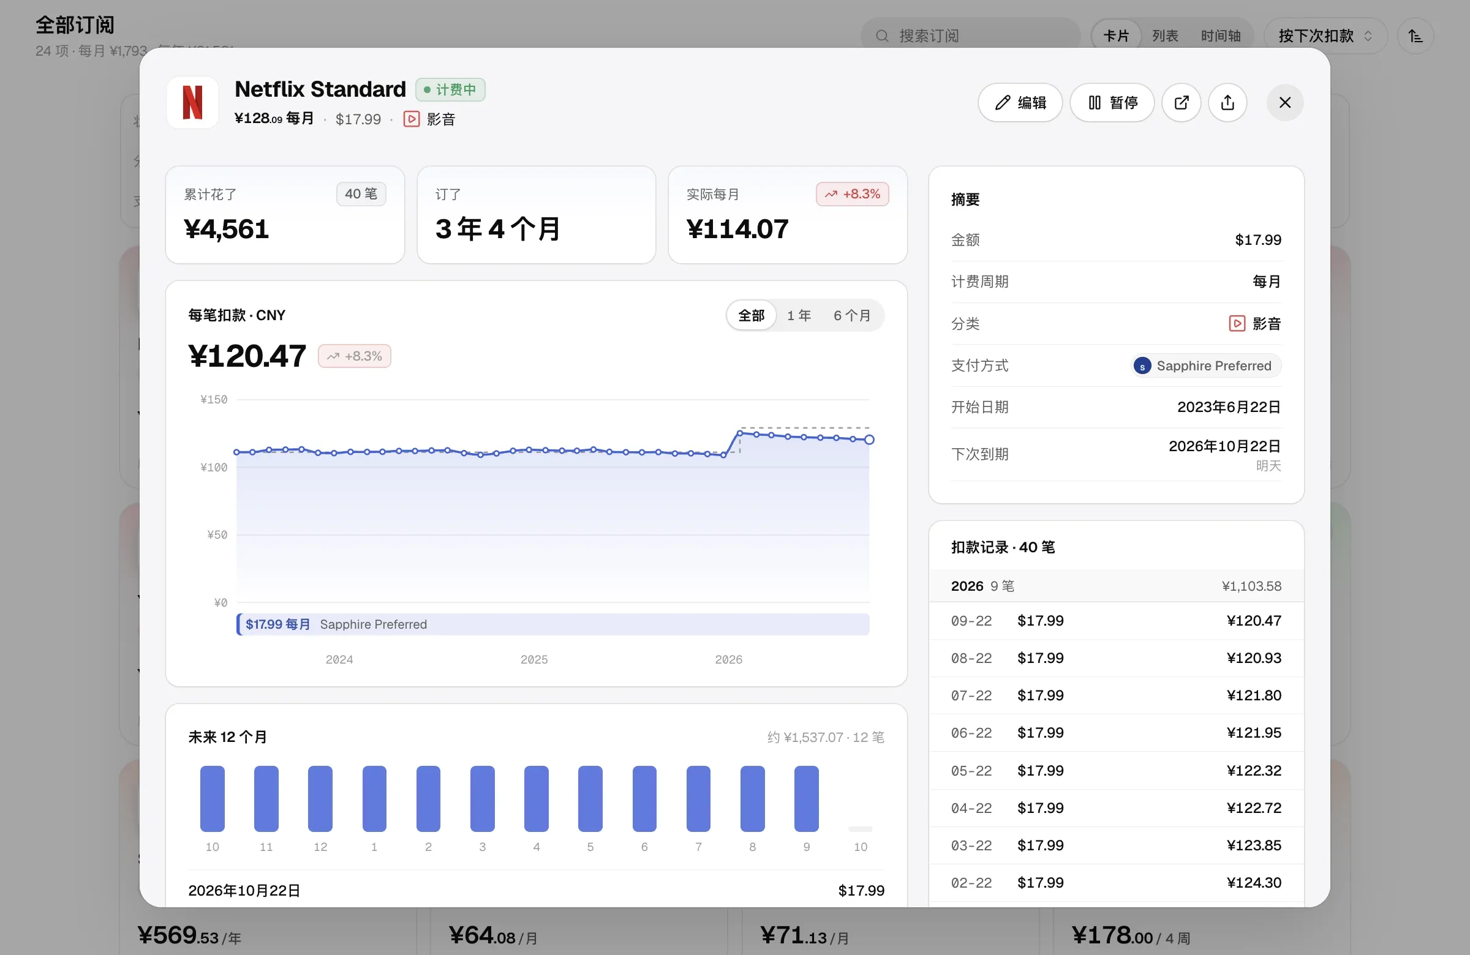The image size is (1470, 955).
Task: Click the month 11 forecast bar
Action: (266, 799)
